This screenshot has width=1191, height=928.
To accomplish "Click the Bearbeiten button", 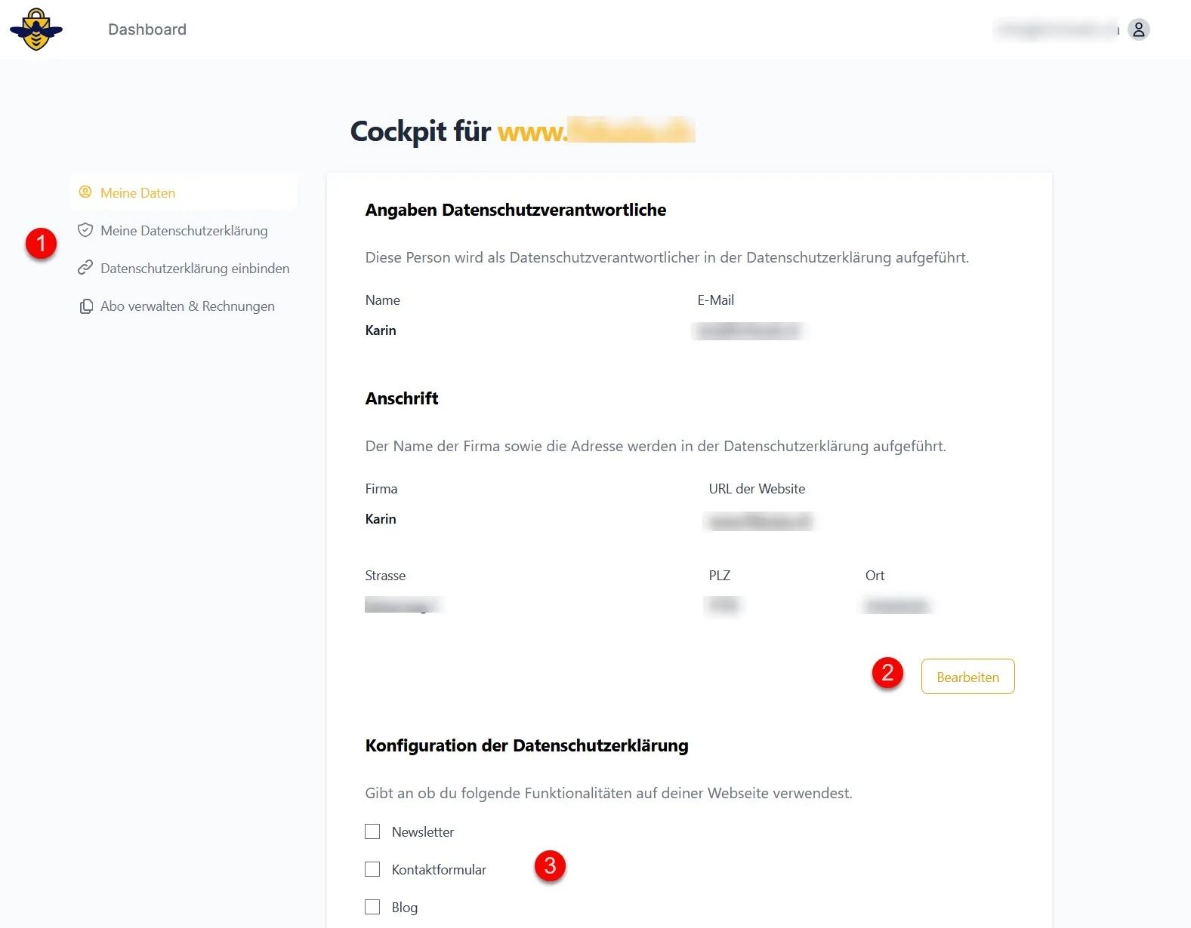I will (967, 677).
